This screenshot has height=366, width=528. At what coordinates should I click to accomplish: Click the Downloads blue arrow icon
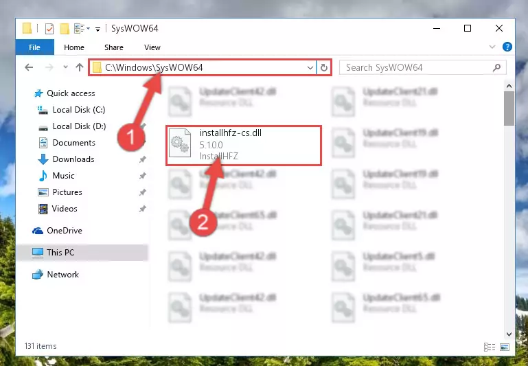[x=43, y=159]
